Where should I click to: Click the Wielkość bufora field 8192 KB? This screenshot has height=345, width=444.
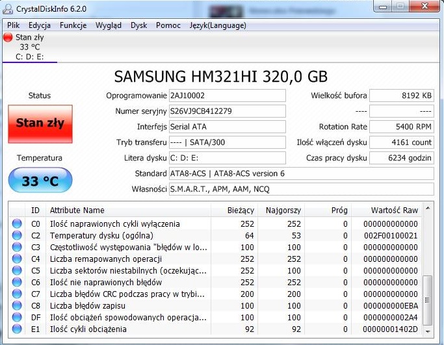coord(402,96)
